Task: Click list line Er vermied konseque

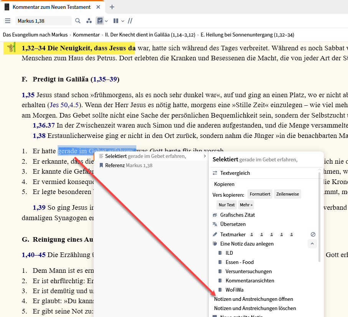Action: pyautogui.click(x=63, y=182)
